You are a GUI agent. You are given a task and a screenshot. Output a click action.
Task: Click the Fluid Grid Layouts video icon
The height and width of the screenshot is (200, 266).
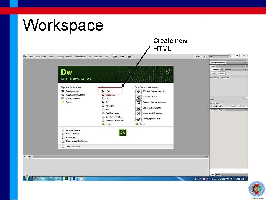139,97
